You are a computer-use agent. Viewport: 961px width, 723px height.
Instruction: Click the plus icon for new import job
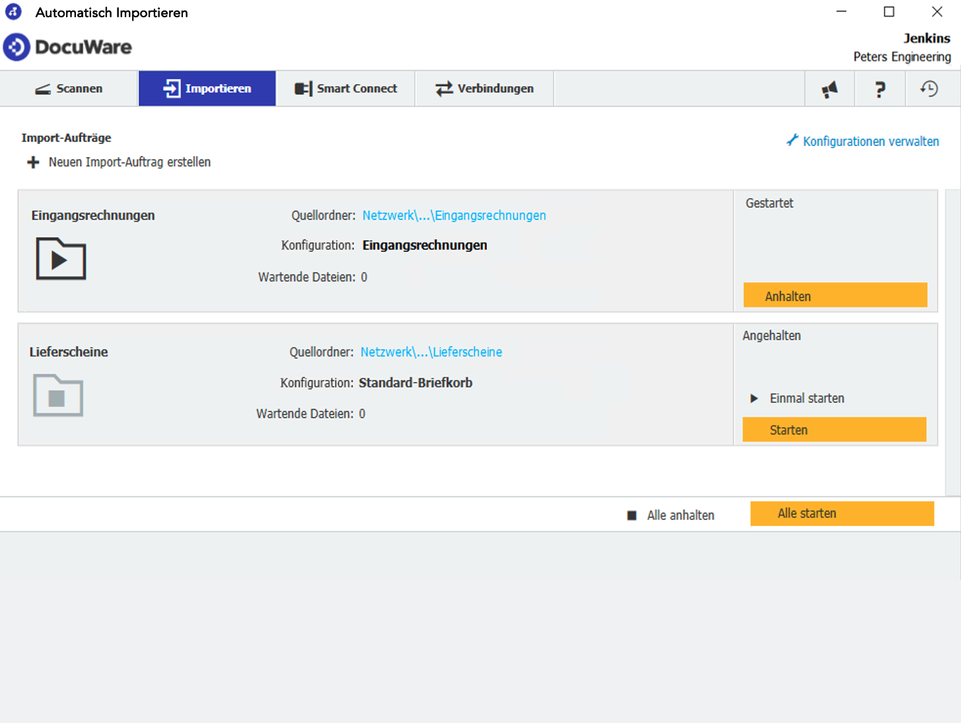[33, 163]
